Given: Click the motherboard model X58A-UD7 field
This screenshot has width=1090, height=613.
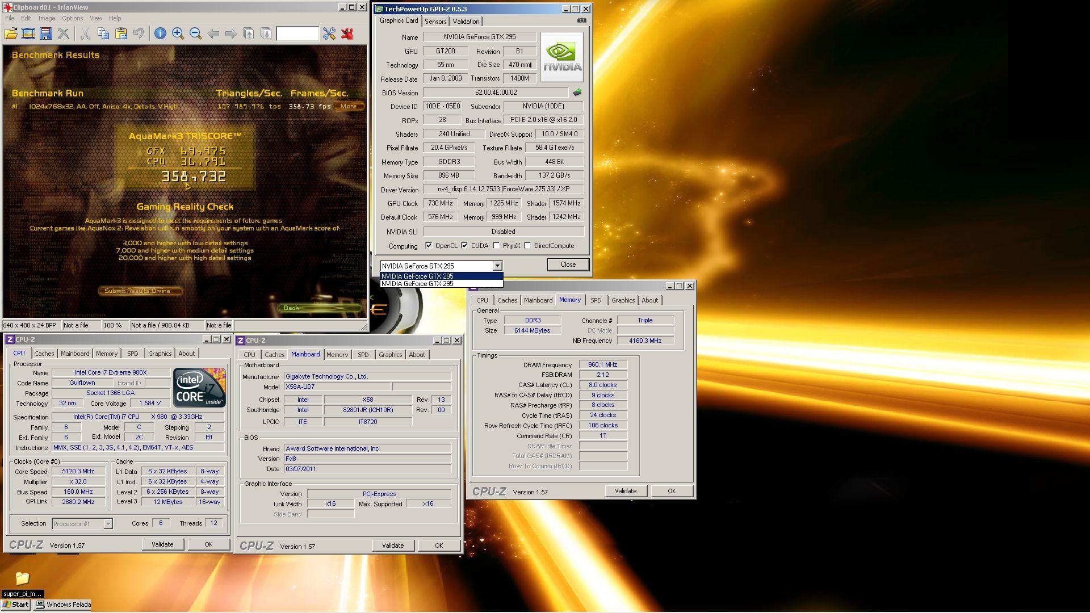Looking at the screenshot, I should point(337,387).
